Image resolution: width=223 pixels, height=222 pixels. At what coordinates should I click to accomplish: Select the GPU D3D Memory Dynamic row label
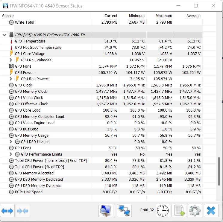38,186
